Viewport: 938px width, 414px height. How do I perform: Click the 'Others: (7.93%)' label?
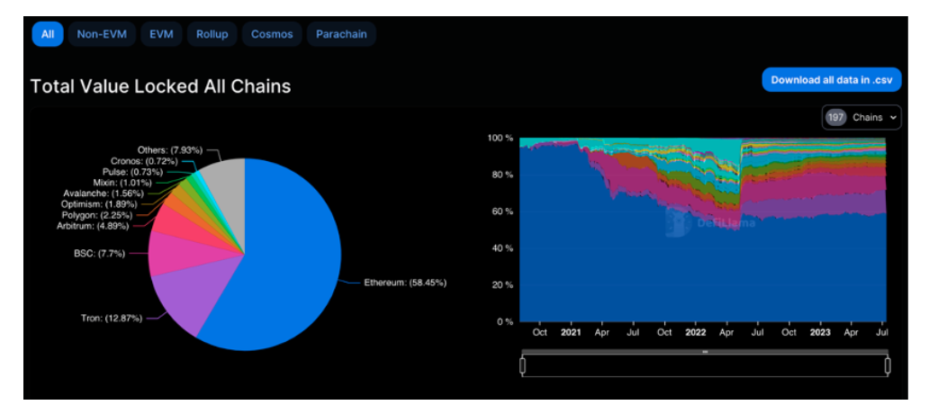(x=170, y=150)
